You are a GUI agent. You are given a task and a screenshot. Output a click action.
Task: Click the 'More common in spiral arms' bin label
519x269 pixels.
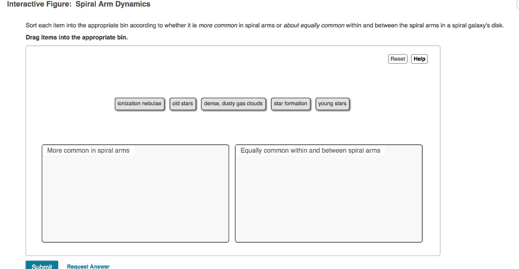pyautogui.click(x=88, y=151)
